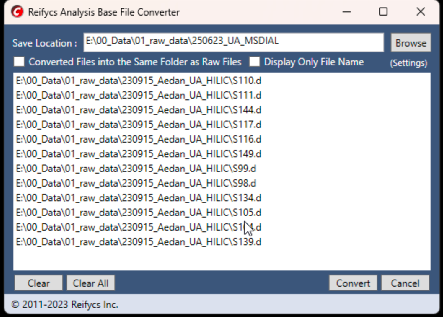Open the (Settings) link

pos(408,63)
